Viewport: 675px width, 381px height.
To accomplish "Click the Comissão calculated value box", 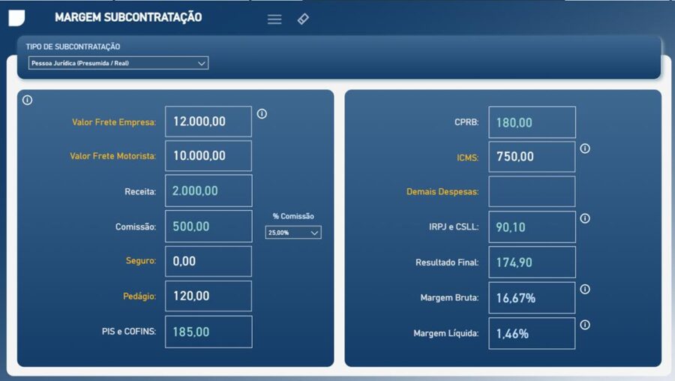I will coord(208,226).
